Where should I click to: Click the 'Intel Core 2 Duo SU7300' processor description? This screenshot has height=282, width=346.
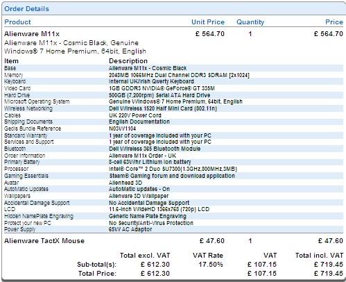[173, 169]
